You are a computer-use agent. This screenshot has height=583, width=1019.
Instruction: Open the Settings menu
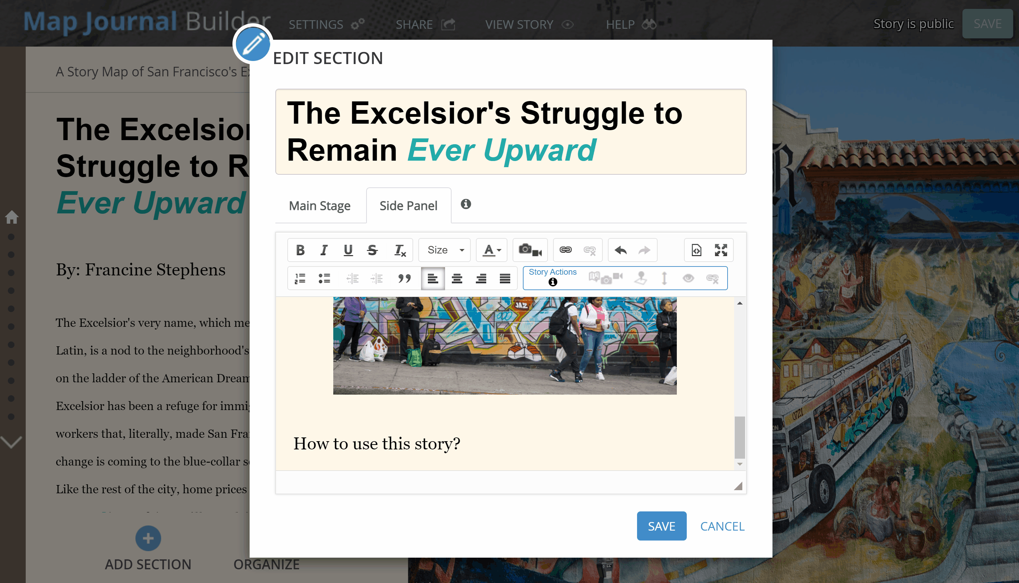(x=326, y=24)
